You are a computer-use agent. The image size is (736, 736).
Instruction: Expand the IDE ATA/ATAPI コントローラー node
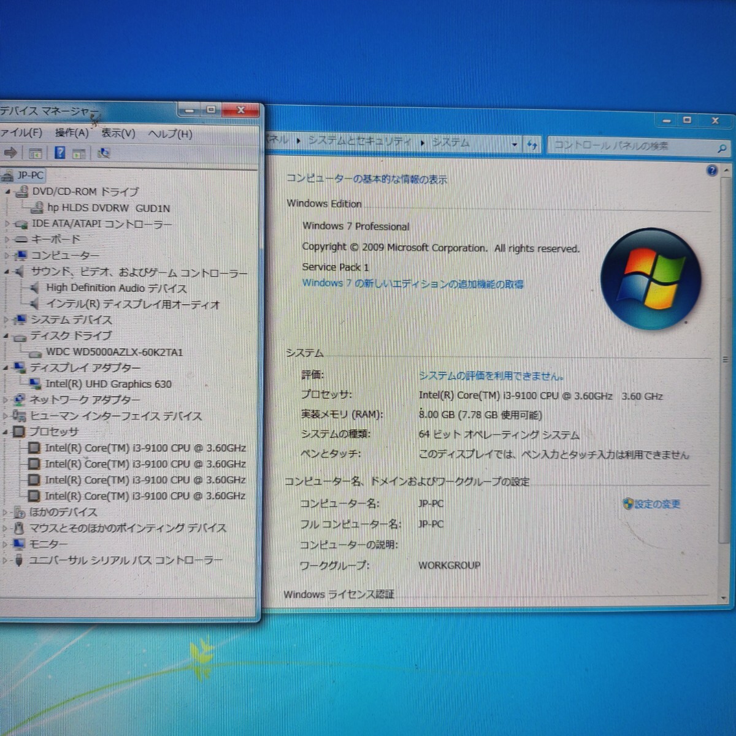pyautogui.click(x=7, y=224)
